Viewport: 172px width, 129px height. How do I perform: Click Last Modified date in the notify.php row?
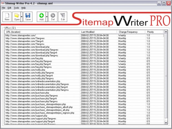pyautogui.click(x=95, y=70)
